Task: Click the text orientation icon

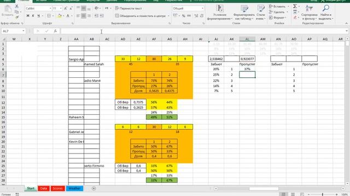Action: pyautogui.click(x=96, y=9)
